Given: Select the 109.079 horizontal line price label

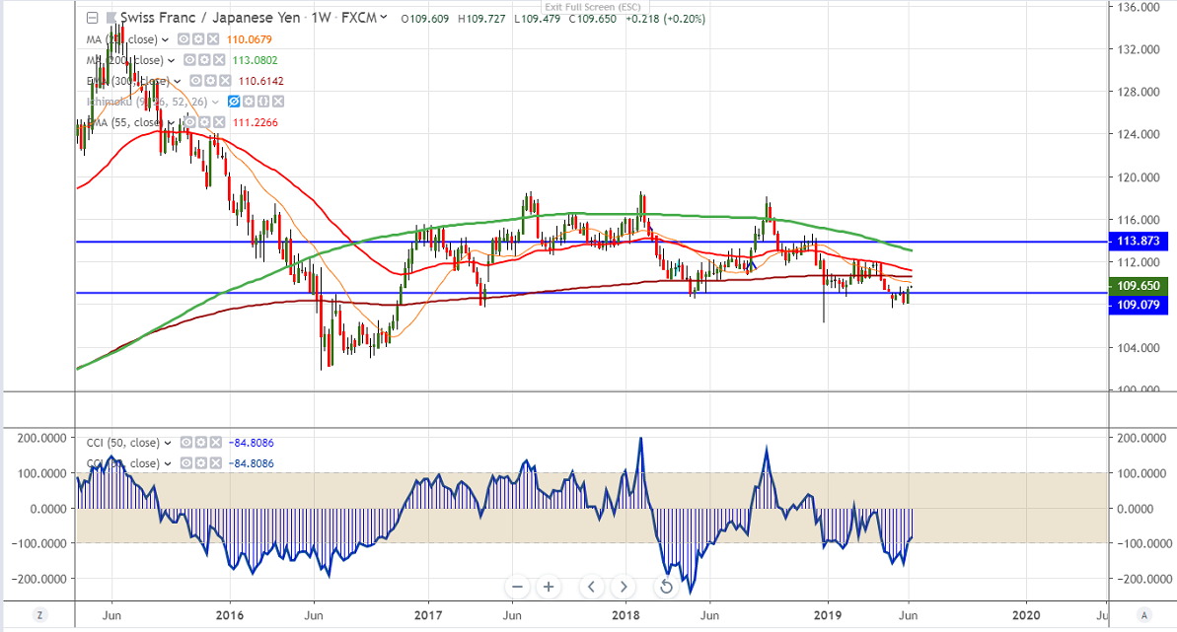Looking at the screenshot, I should [1138, 305].
